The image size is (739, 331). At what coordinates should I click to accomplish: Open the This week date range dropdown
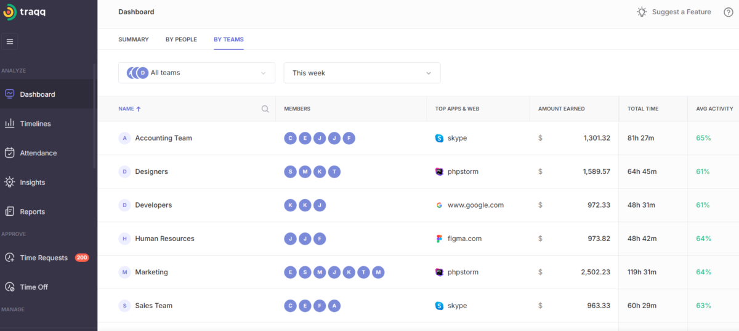pos(361,73)
